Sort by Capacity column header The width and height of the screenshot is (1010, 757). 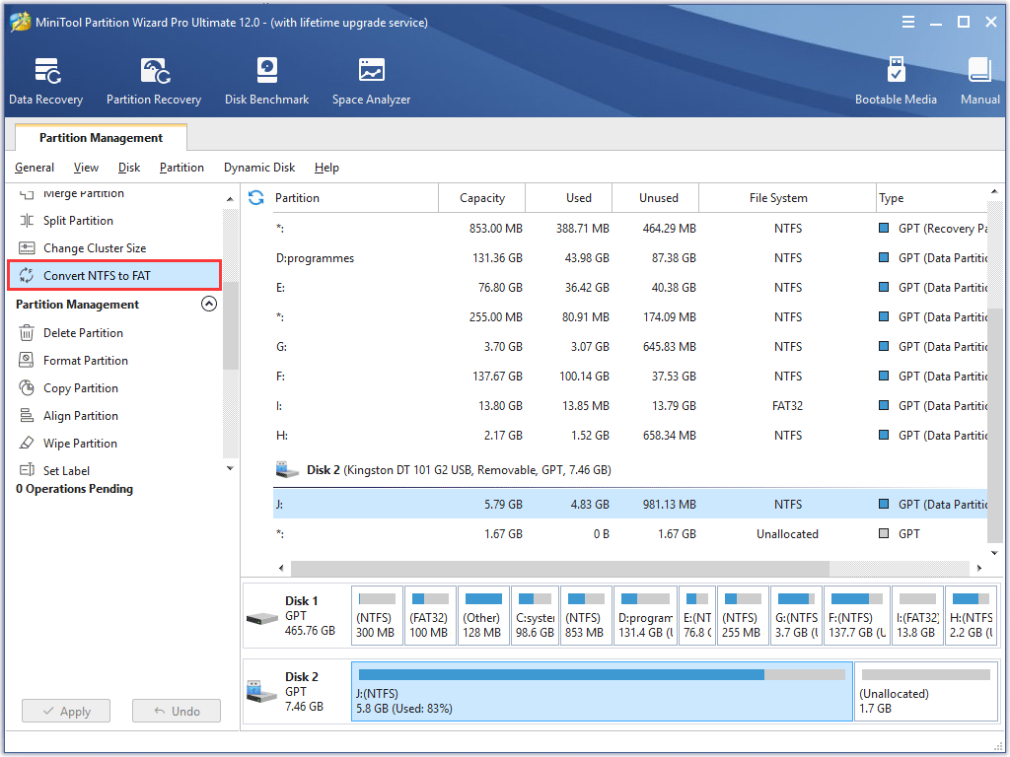481,197
